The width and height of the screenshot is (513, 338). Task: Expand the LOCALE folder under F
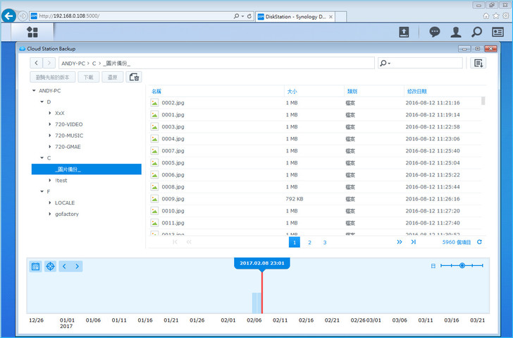click(49, 203)
